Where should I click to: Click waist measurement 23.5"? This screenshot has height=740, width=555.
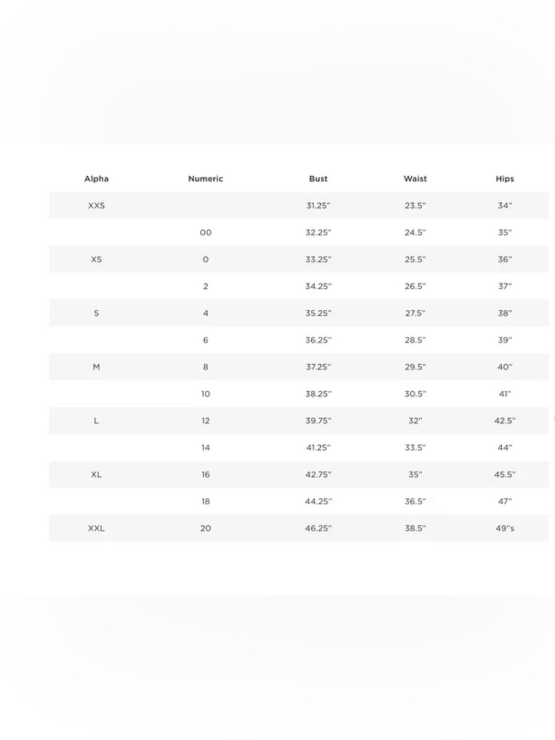tap(415, 205)
